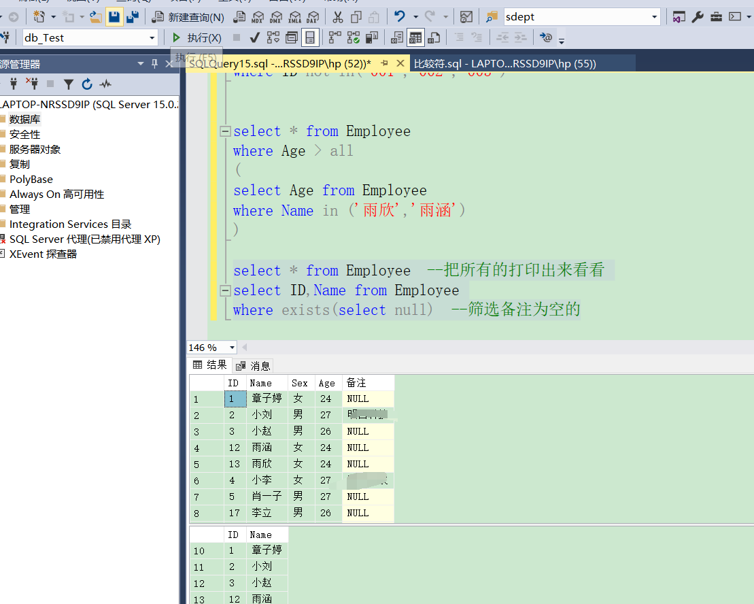Click the 执行(X) Execute button

coord(197,37)
